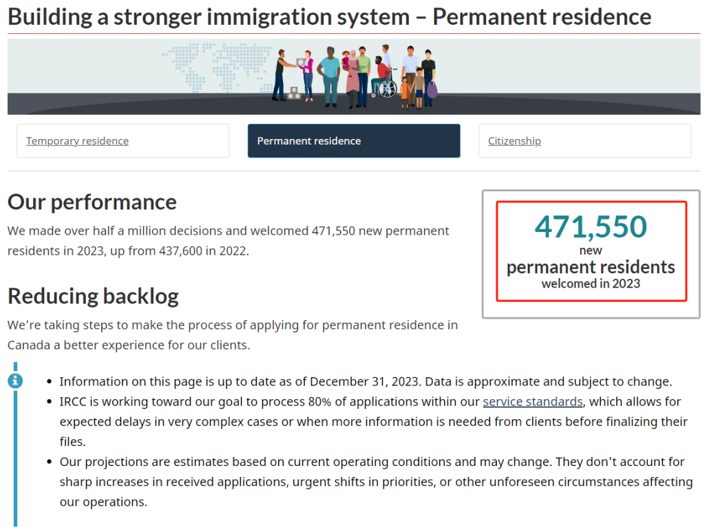The width and height of the screenshot is (709, 530).
Task: Click the person in wheelchair illustration
Action: coord(384,78)
